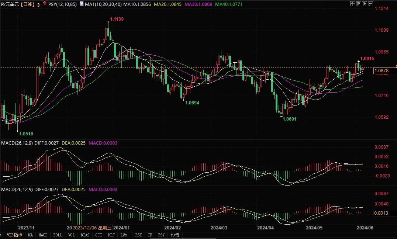Click upper MACD panel's MACD(26,12,9) label

[x=17, y=143]
